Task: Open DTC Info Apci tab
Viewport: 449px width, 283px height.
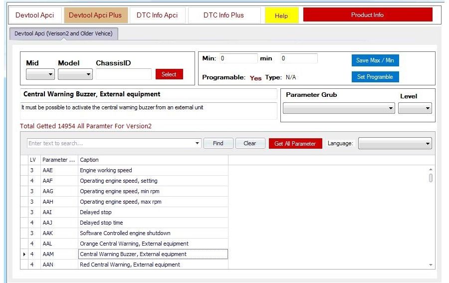Action: (x=157, y=15)
